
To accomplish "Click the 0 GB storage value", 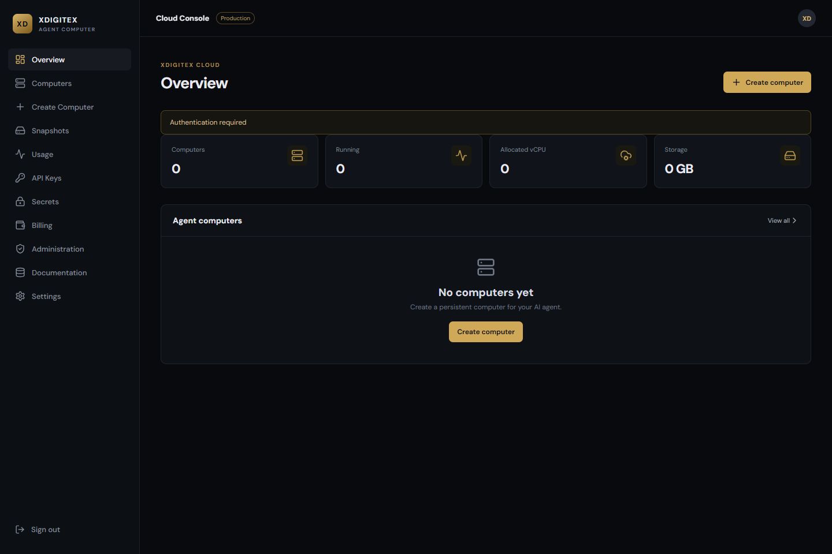I will (679, 169).
